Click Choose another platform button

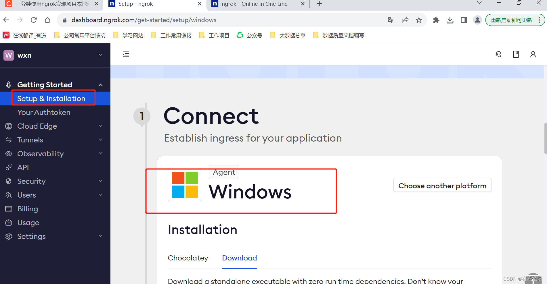coord(442,186)
